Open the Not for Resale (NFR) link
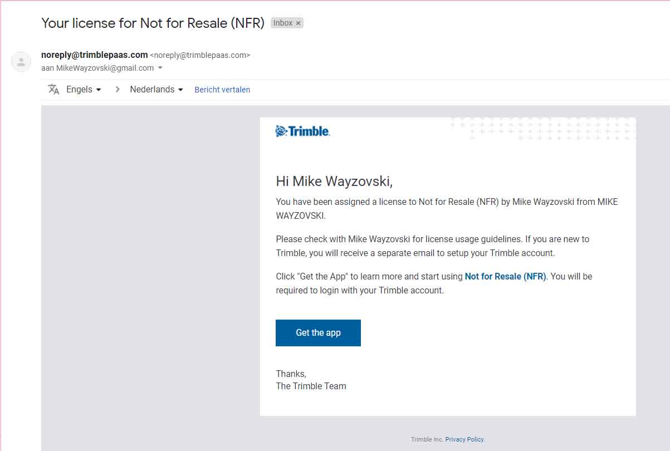This screenshot has width=670, height=451. (506, 276)
